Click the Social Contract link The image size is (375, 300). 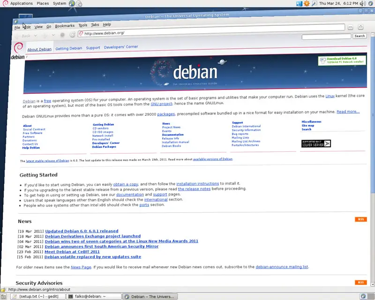point(34,129)
